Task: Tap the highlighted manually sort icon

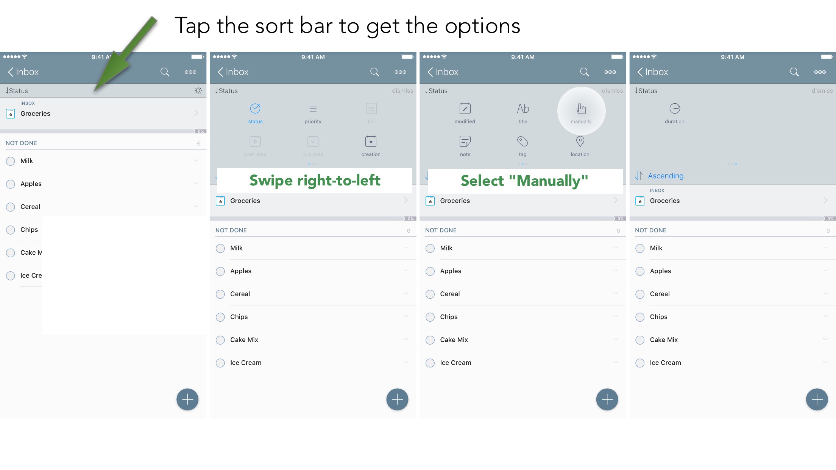Action: tap(581, 109)
